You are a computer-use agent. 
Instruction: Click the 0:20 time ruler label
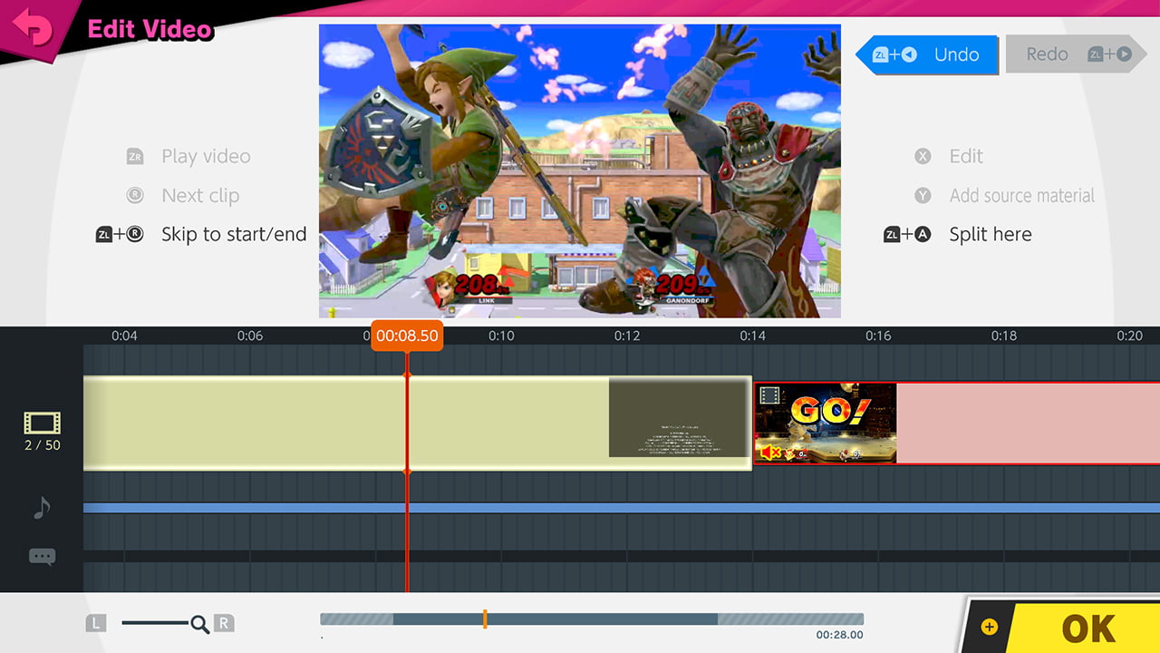(x=1130, y=336)
